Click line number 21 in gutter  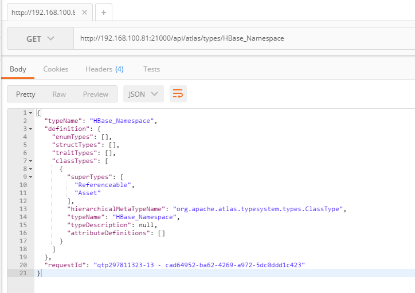coord(23,273)
